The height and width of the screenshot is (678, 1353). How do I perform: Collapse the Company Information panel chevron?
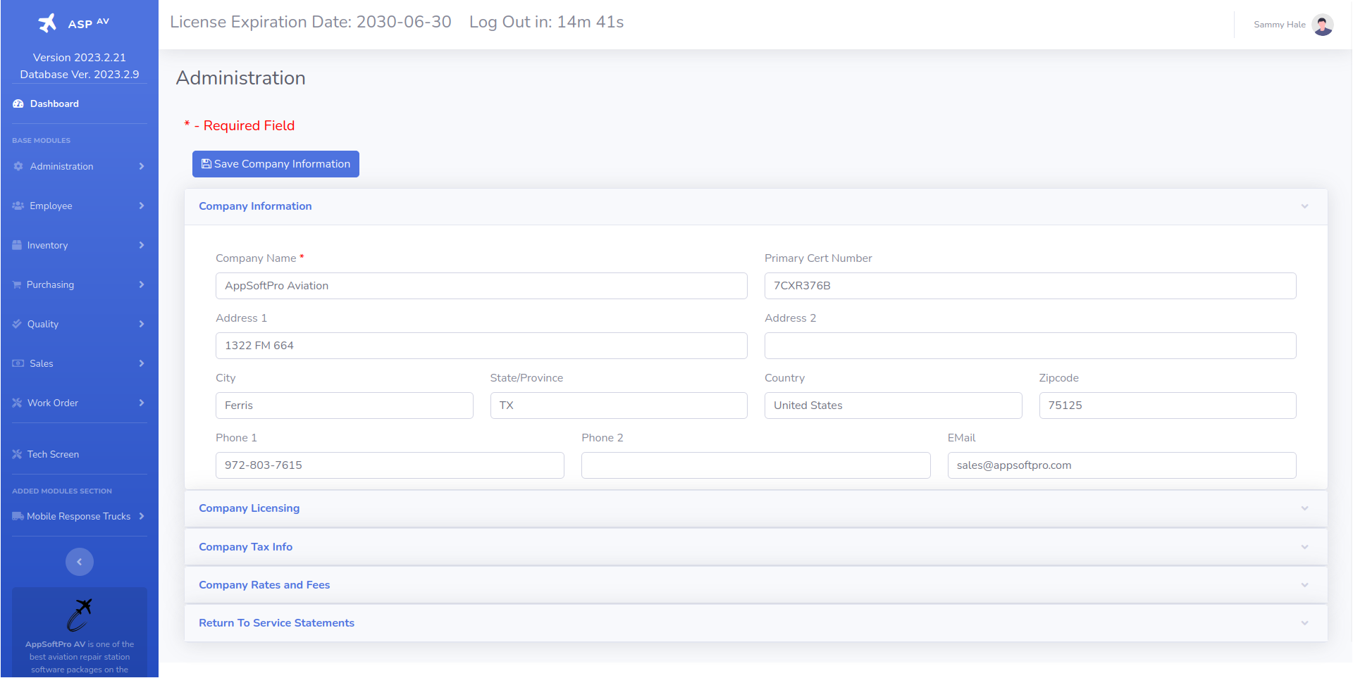(x=1304, y=206)
